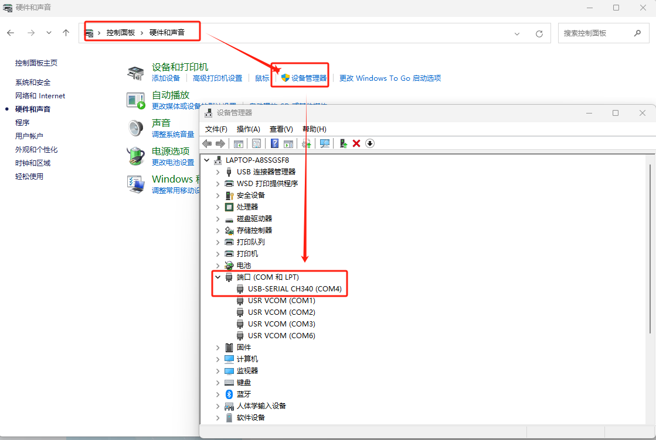
Task: Click the 添加设备 link
Action: pyautogui.click(x=166, y=78)
